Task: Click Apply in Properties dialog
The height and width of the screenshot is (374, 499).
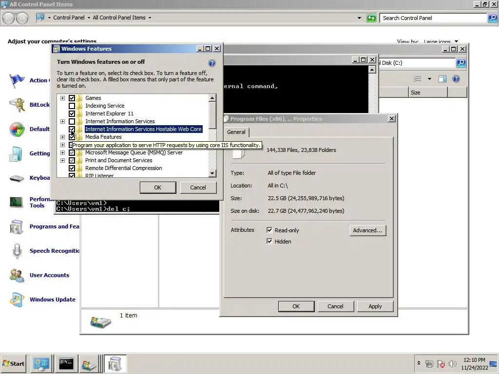Action: pos(375,306)
